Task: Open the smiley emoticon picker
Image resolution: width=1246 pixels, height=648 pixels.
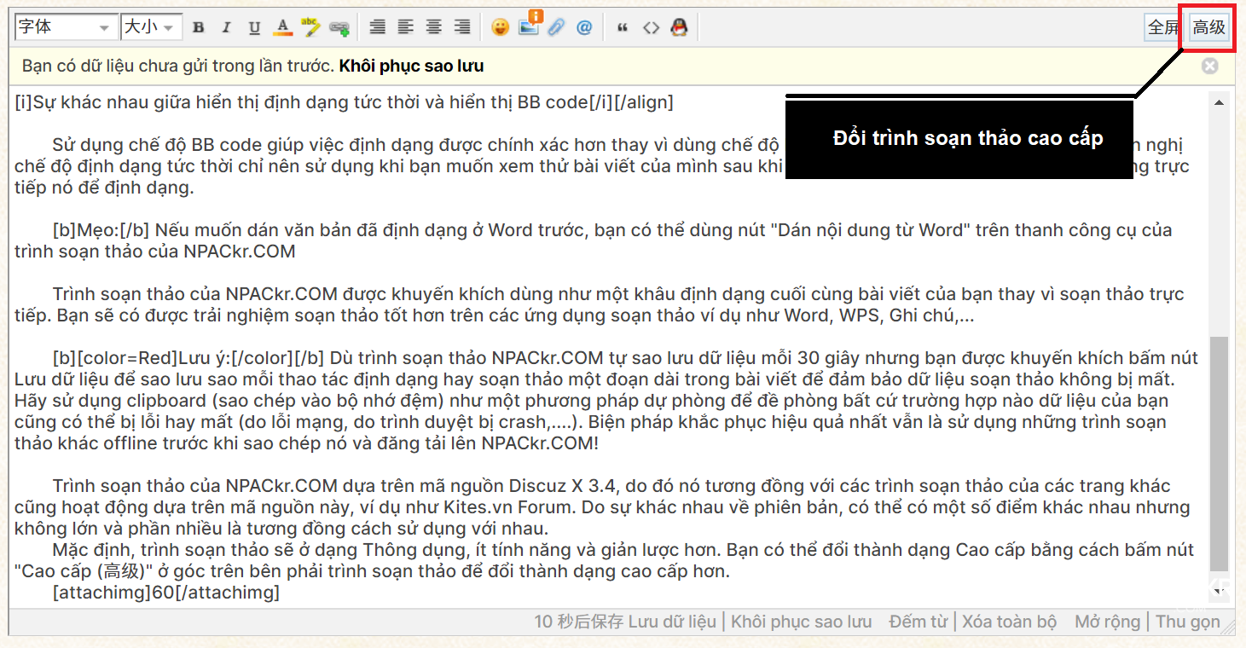Action: point(500,27)
